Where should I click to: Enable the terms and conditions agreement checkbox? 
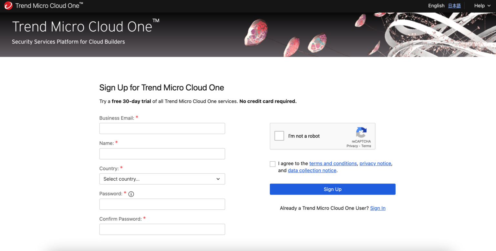[273, 164]
